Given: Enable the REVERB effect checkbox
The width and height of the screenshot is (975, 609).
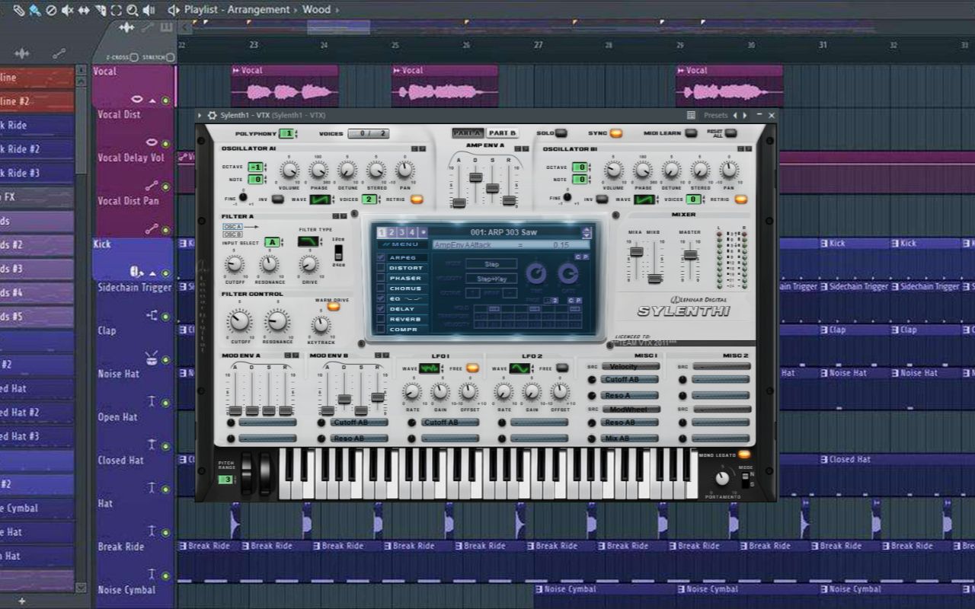Looking at the screenshot, I should tap(381, 319).
